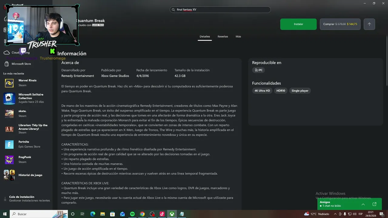
Task: Open the Microsoft Store bag icon in sidebar
Action: (x=6, y=64)
